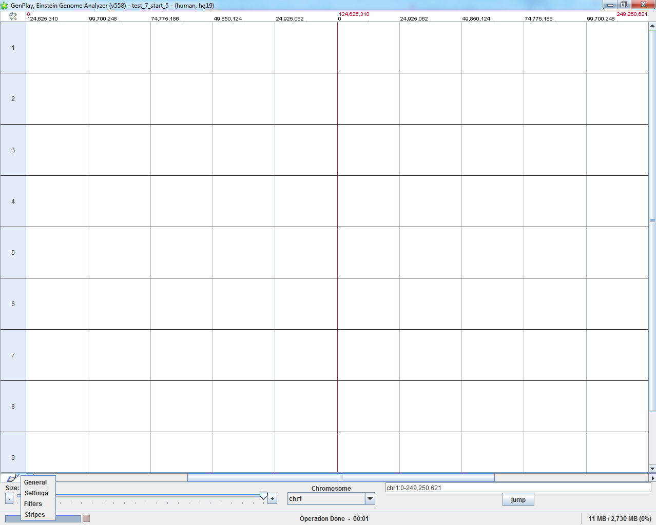Click the tools icon at top-left
This screenshot has width=656, height=525.
click(x=13, y=16)
